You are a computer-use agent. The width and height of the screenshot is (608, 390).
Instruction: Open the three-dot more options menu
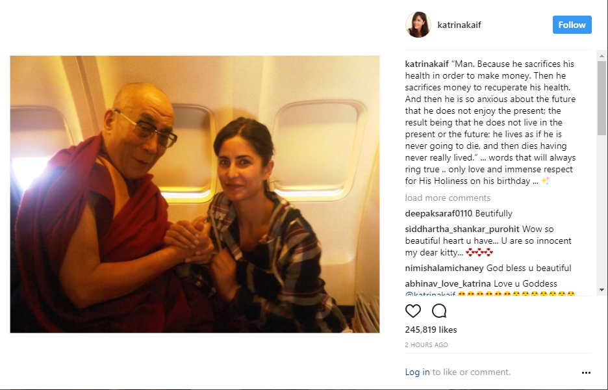(586, 372)
